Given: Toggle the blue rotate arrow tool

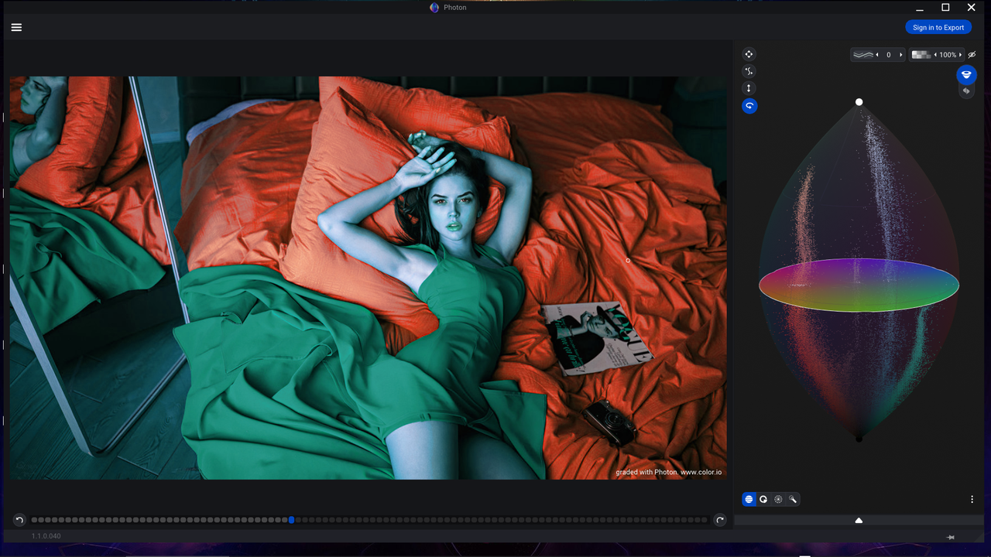Looking at the screenshot, I should click(749, 106).
